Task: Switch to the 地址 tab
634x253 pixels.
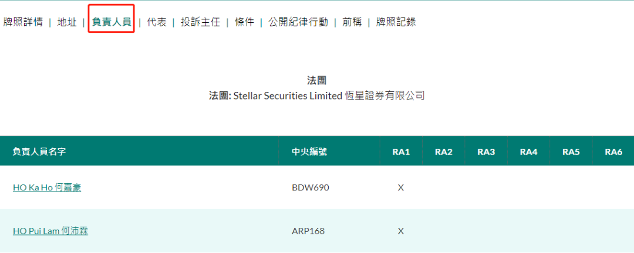Action: click(67, 22)
